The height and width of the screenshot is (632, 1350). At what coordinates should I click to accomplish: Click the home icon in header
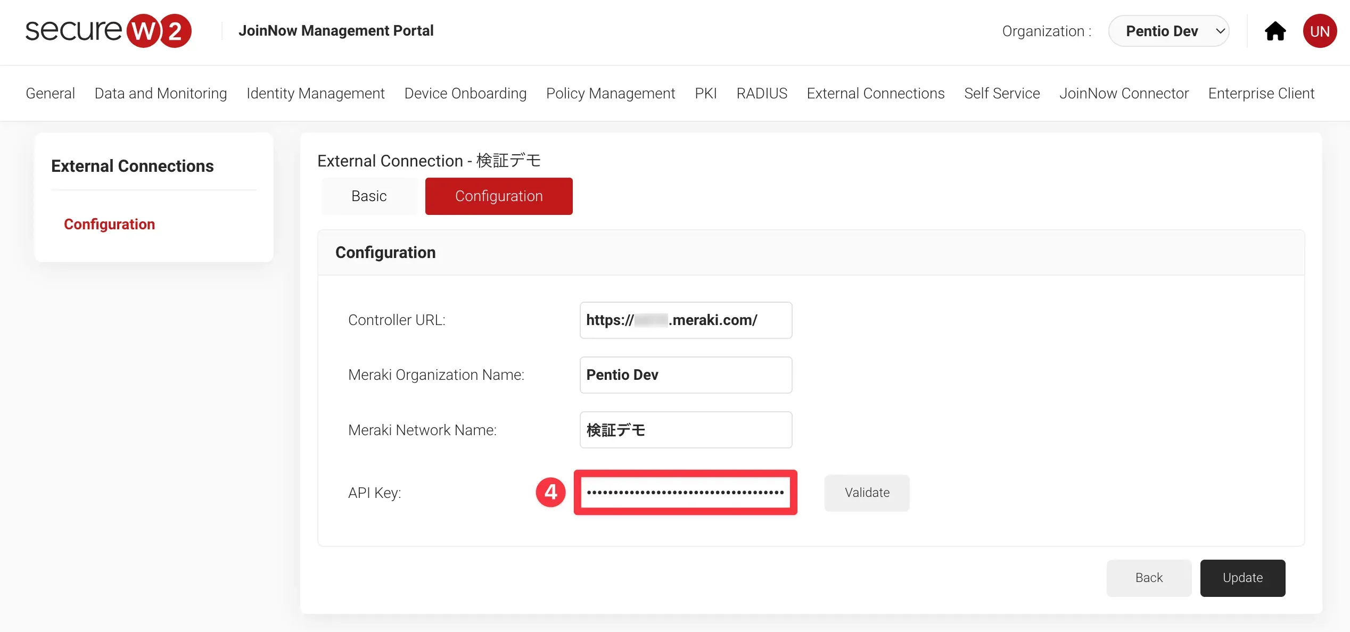coord(1275,31)
